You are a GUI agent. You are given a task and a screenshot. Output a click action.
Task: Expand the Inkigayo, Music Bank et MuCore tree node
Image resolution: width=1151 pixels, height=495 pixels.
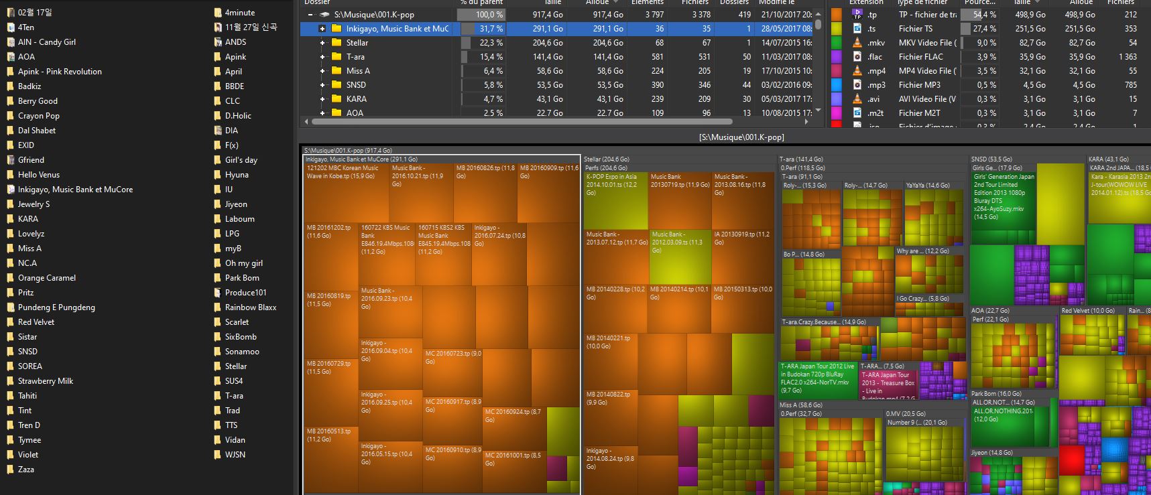coord(322,29)
